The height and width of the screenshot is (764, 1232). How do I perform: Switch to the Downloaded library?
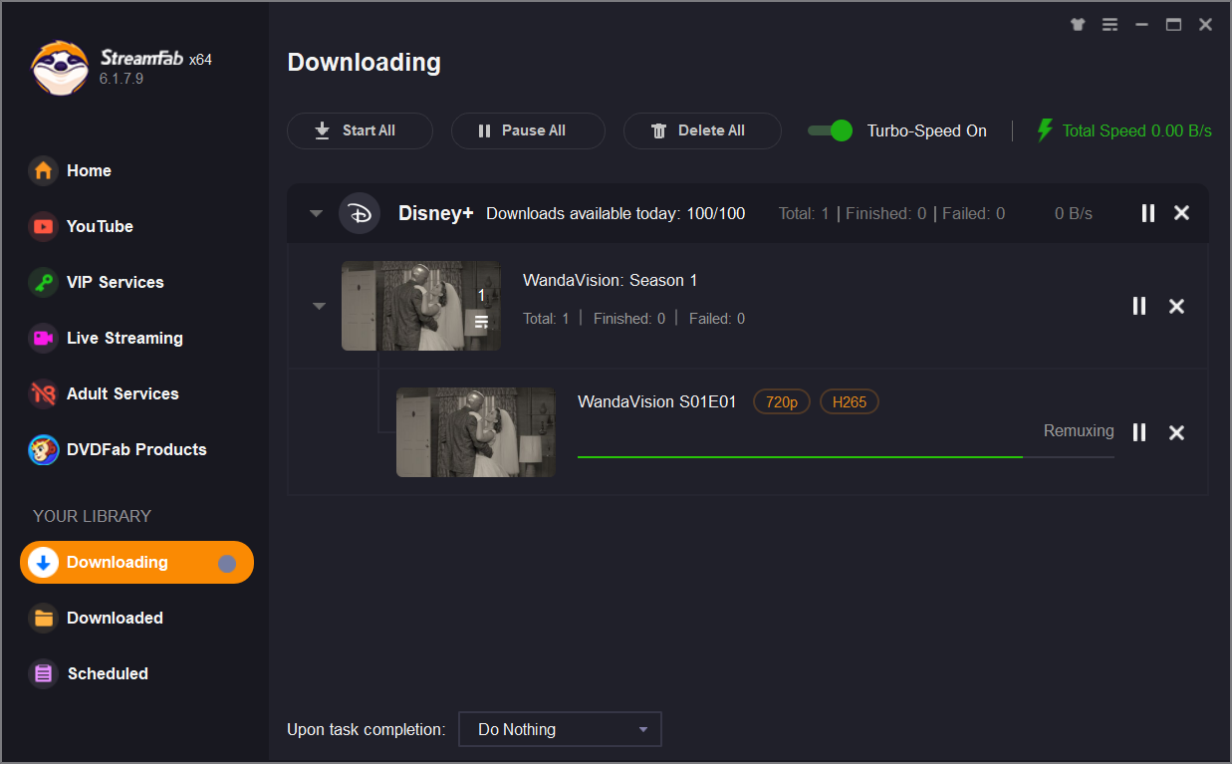(x=115, y=618)
